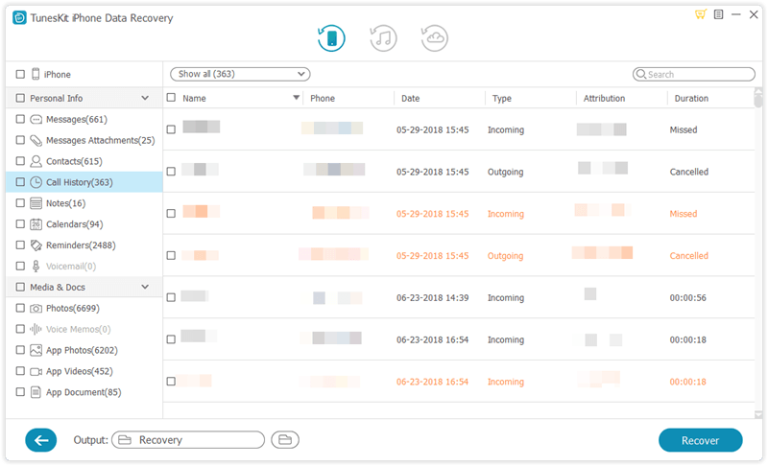Select the orange Cancelled call row text
768x466 pixels.
point(688,256)
